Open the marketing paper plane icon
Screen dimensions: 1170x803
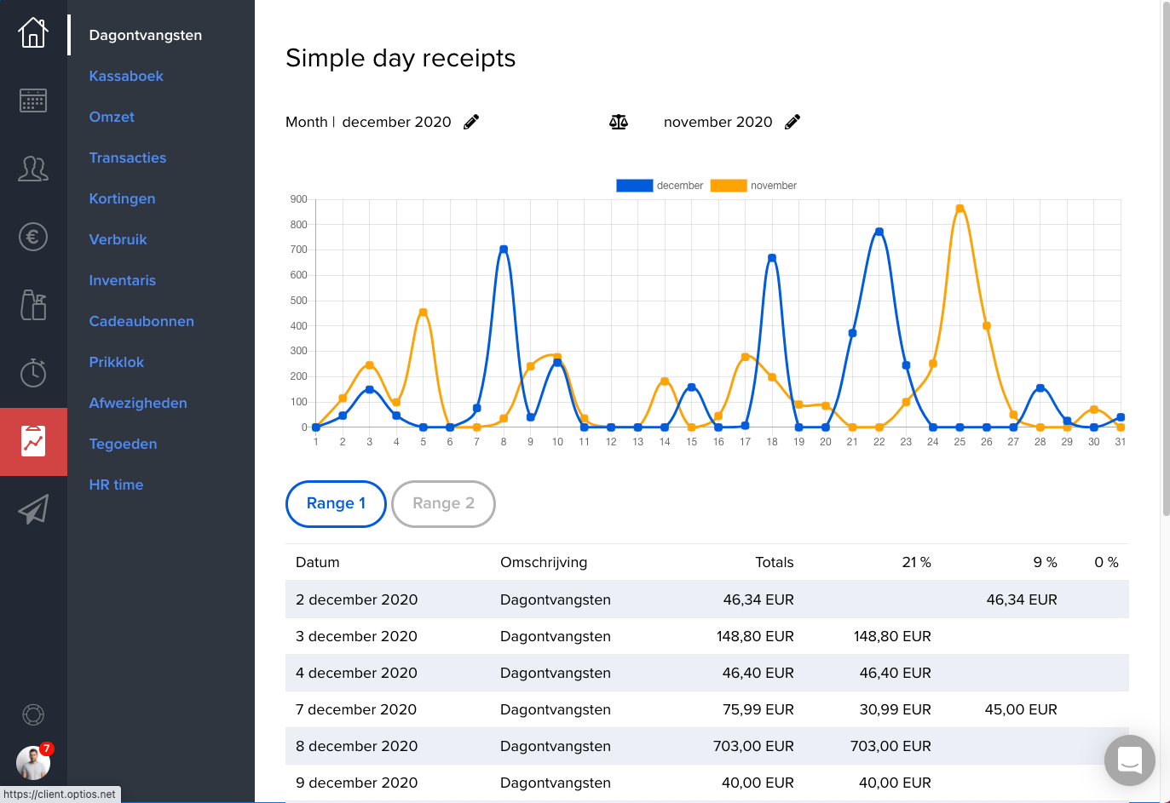pyautogui.click(x=33, y=509)
